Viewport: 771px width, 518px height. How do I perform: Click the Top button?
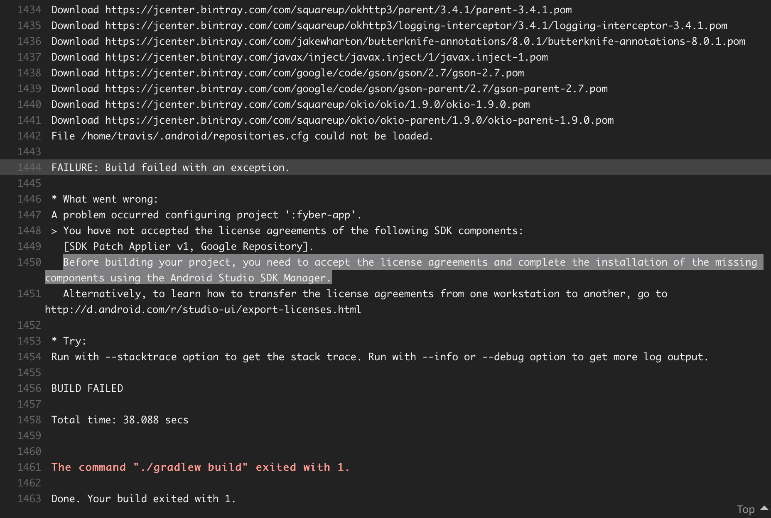point(746,509)
